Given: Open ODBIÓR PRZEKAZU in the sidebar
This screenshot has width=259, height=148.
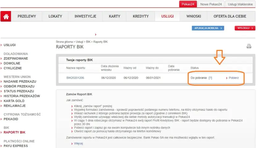Looking at the screenshot, I should tap(19, 86).
